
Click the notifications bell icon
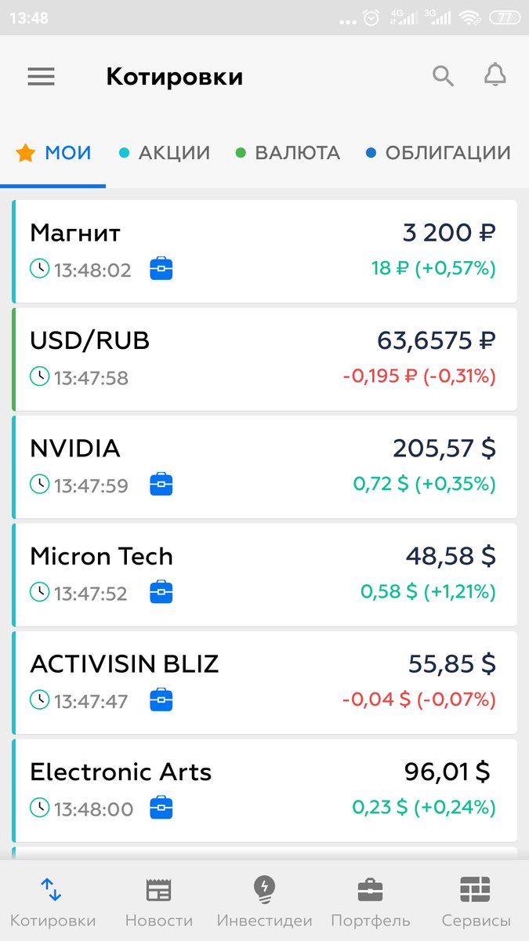[495, 76]
